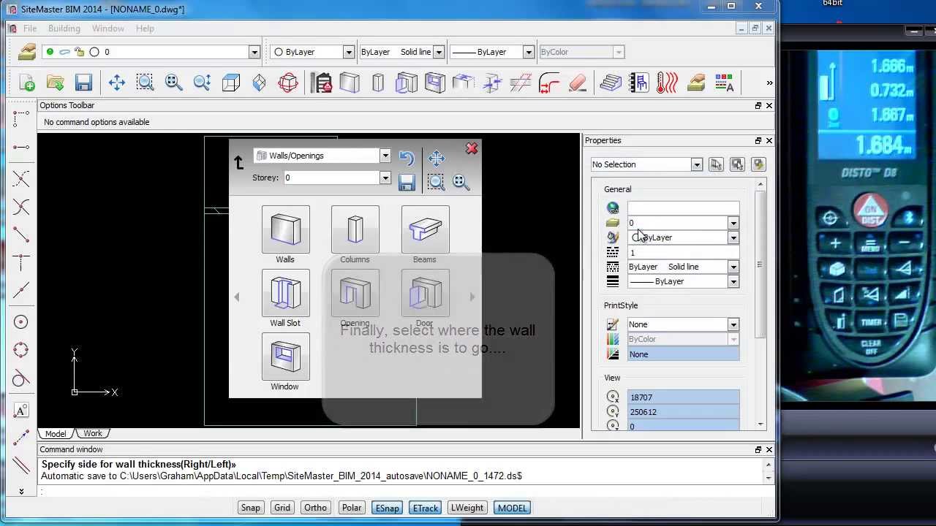The height and width of the screenshot is (526, 936).
Task: Switch to the Model tab
Action: pyautogui.click(x=56, y=434)
